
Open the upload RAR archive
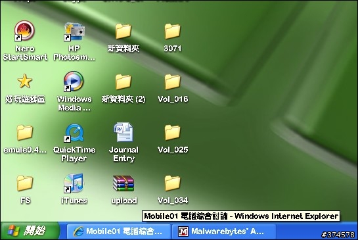(123, 183)
